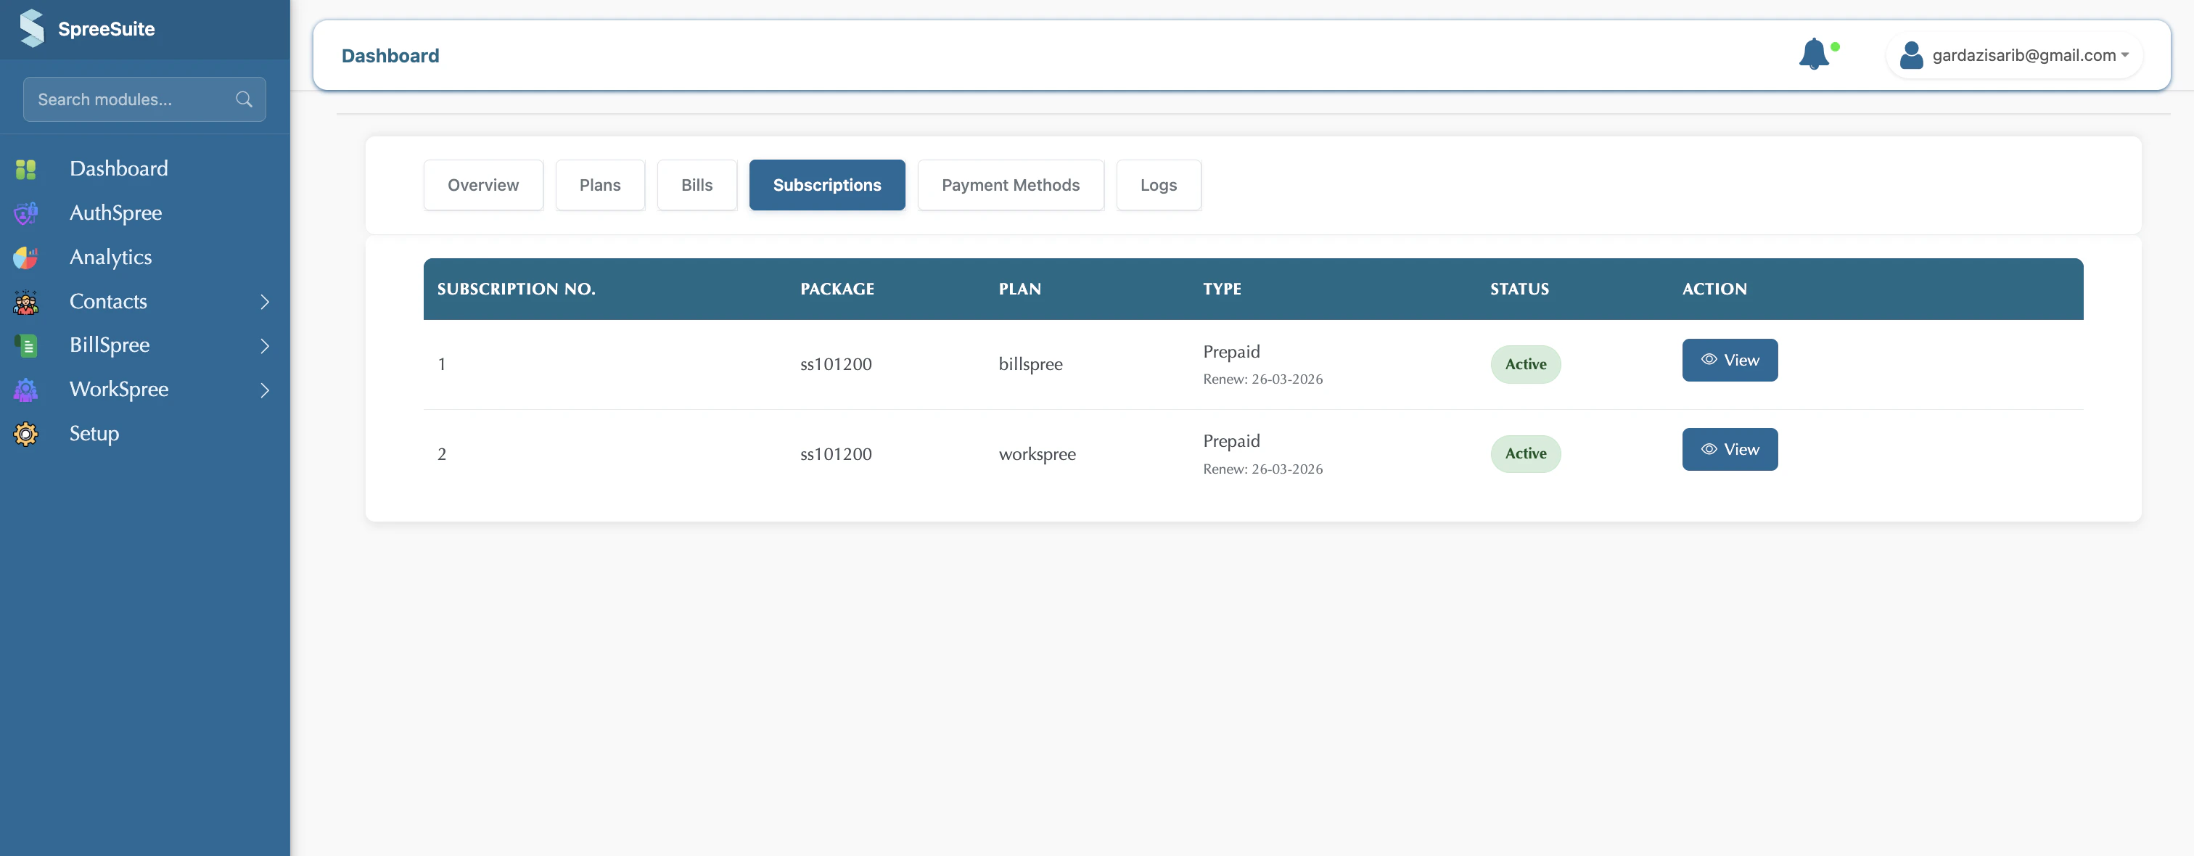Click the Active badge in workspree row
This screenshot has width=2194, height=856.
[x=1524, y=454]
